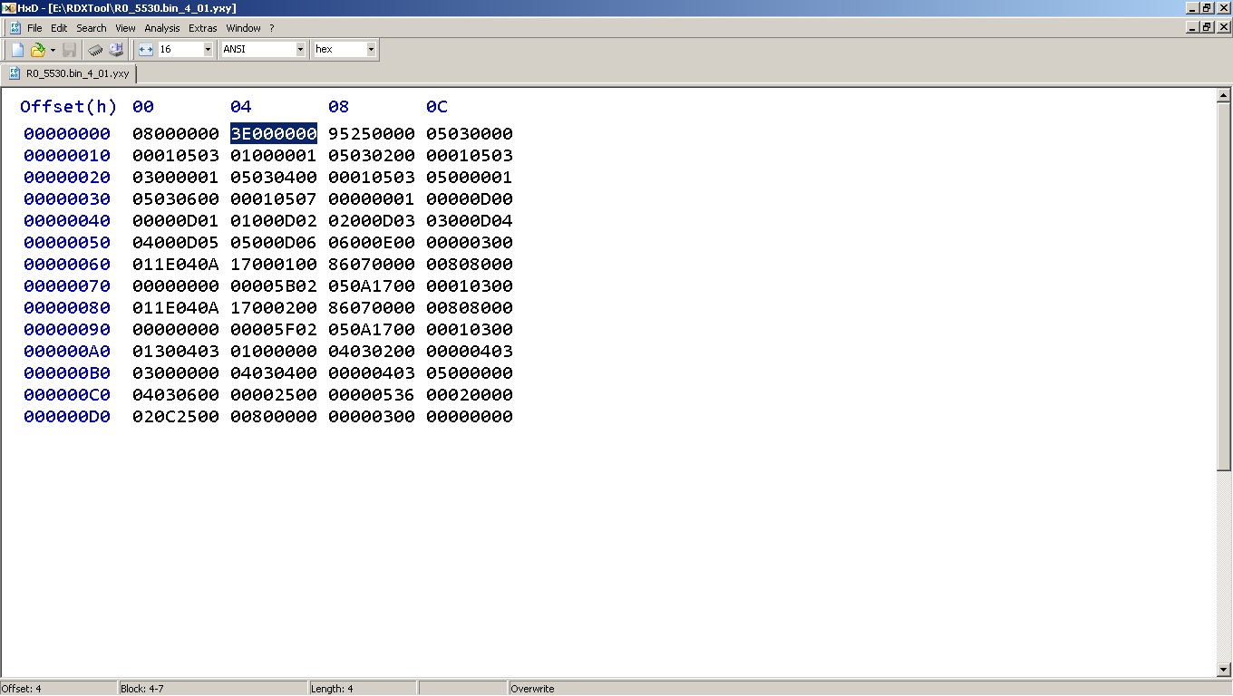The width and height of the screenshot is (1233, 696).
Task: Open the Analysis menu
Action: [x=162, y=28]
